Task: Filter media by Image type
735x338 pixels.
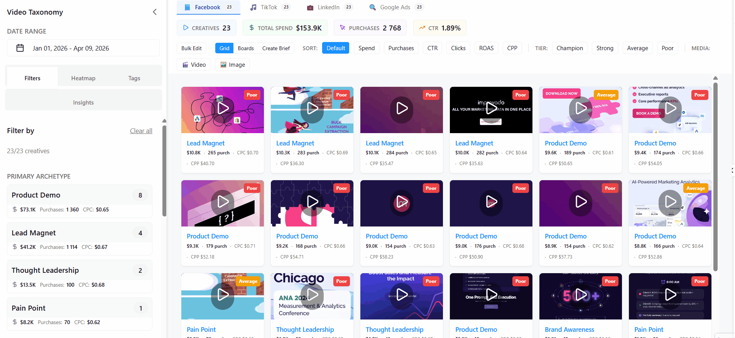Action: pos(232,65)
